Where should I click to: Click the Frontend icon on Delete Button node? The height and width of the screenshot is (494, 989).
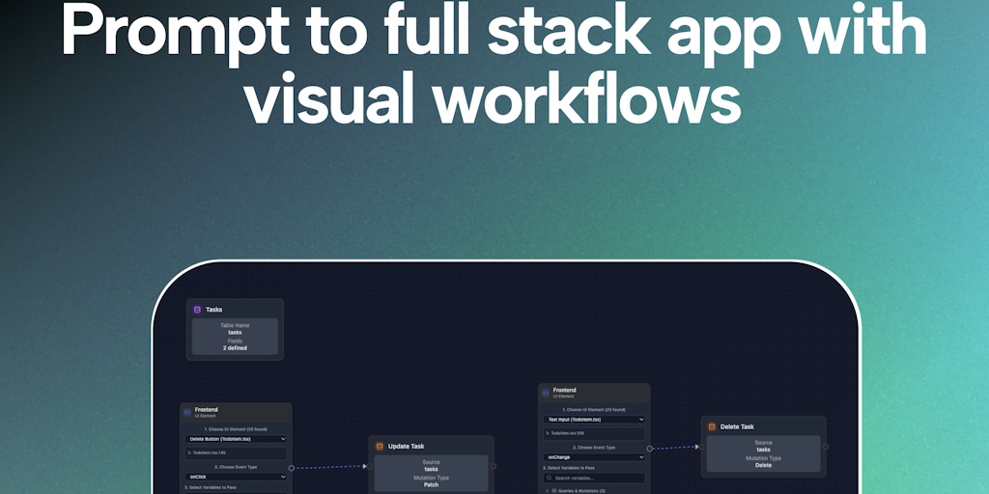click(x=187, y=412)
